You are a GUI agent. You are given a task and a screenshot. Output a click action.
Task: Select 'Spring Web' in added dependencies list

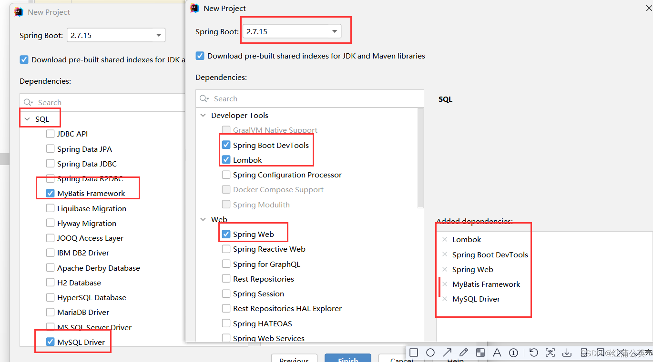(x=472, y=269)
